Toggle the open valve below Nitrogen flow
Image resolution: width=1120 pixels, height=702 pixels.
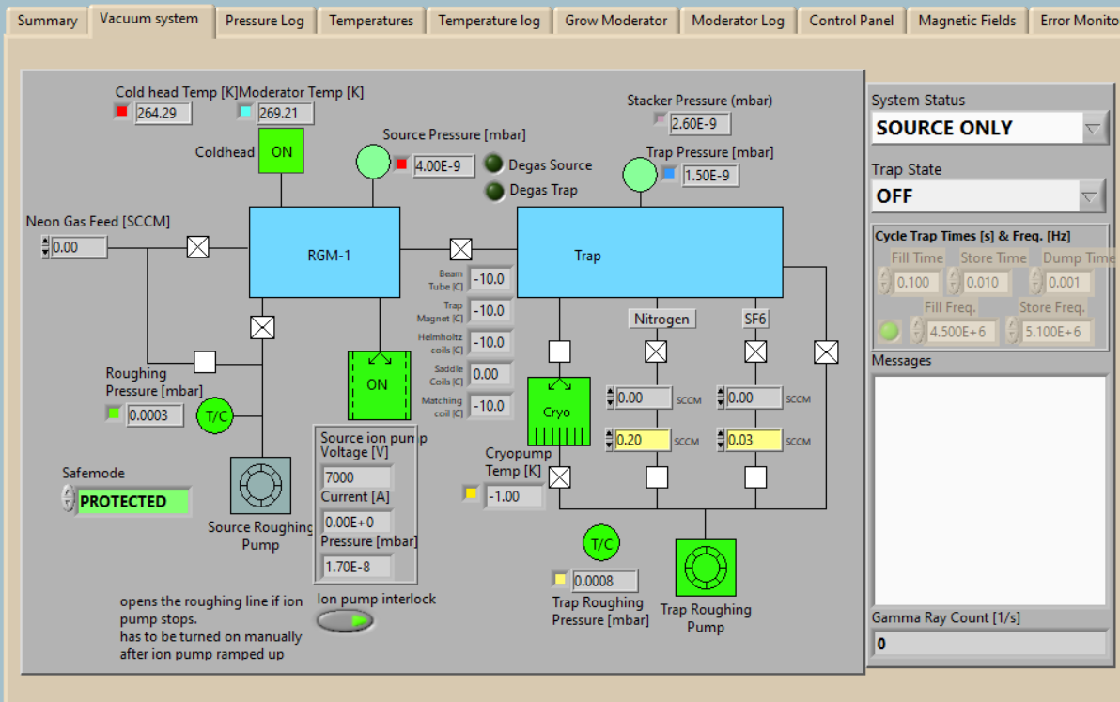click(x=657, y=477)
